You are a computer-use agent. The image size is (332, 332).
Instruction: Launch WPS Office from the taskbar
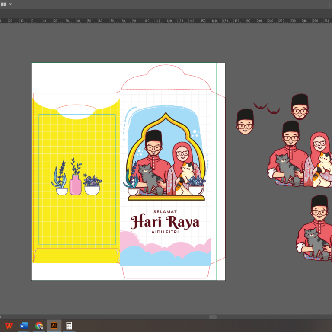pyautogui.click(x=9, y=326)
